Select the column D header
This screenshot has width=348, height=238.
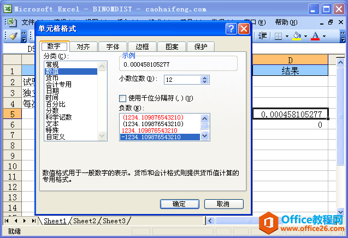coord(290,60)
